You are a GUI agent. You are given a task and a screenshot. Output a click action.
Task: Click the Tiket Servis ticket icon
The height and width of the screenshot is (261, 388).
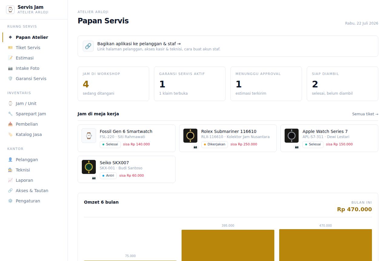[x=10, y=48]
